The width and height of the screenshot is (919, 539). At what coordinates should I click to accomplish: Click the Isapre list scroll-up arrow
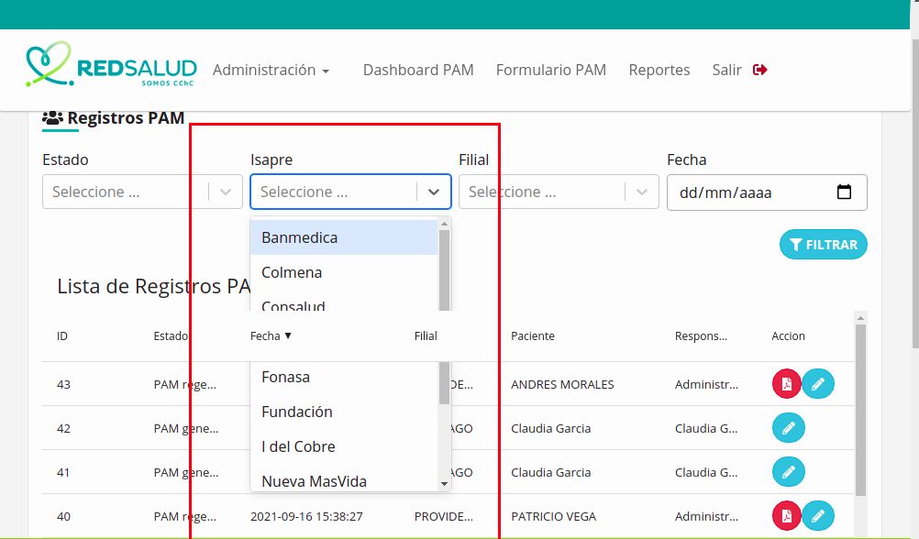[444, 224]
